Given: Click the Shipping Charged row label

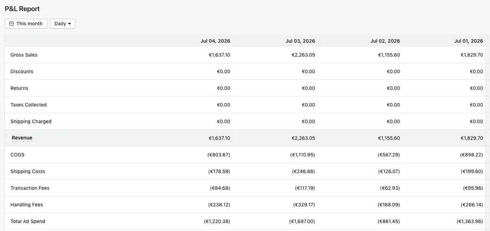Looking at the screenshot, I should 31,121.
